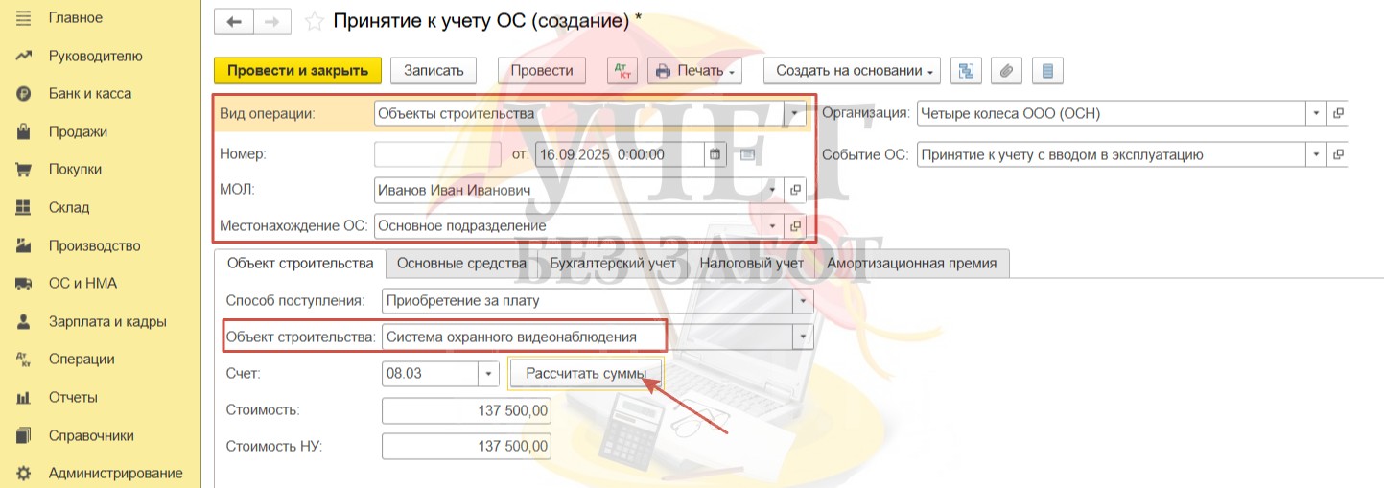Go forward with the right arrow

(271, 21)
